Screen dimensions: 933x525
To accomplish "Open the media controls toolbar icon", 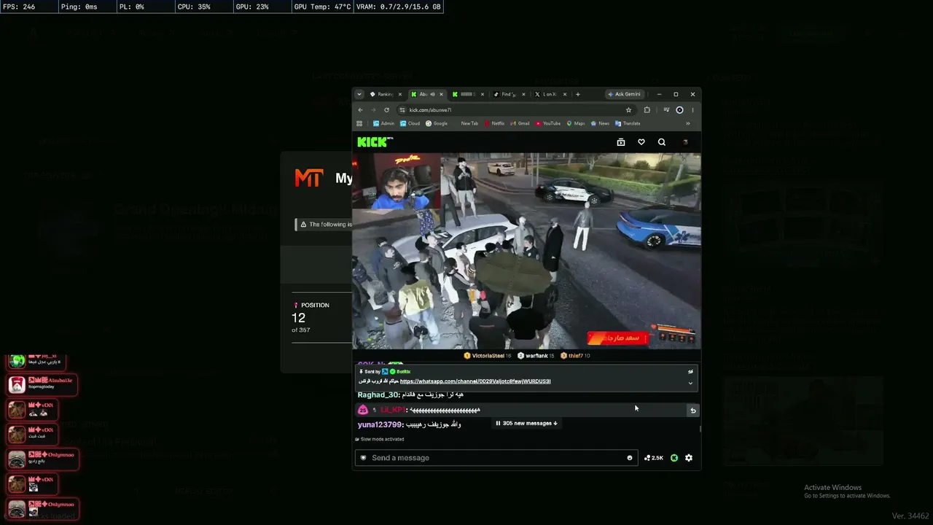I will tap(666, 110).
